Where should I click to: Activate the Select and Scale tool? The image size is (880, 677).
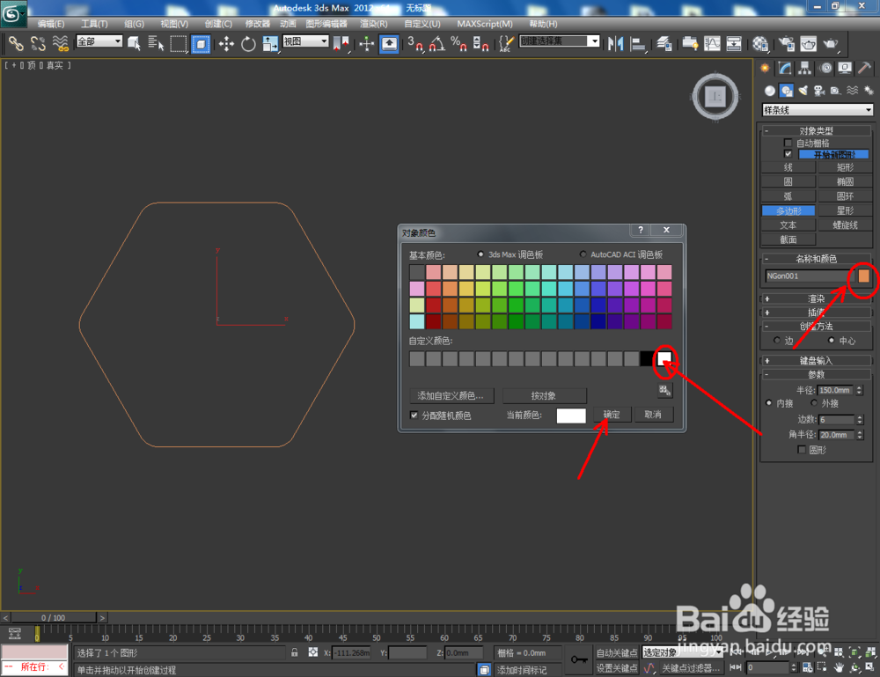(270, 43)
